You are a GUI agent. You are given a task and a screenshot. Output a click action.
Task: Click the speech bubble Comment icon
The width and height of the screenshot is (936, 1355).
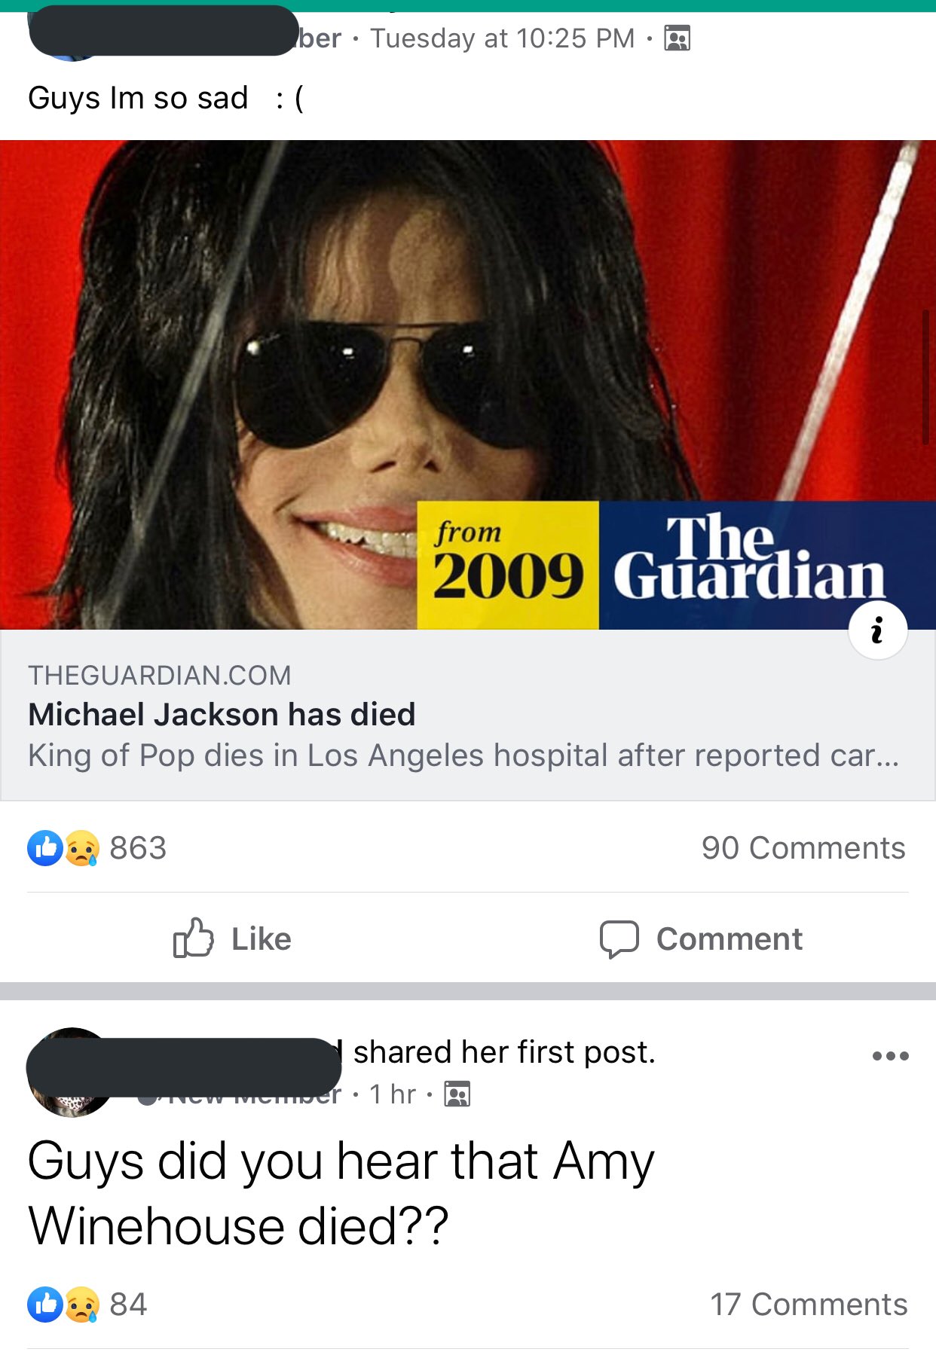click(619, 939)
